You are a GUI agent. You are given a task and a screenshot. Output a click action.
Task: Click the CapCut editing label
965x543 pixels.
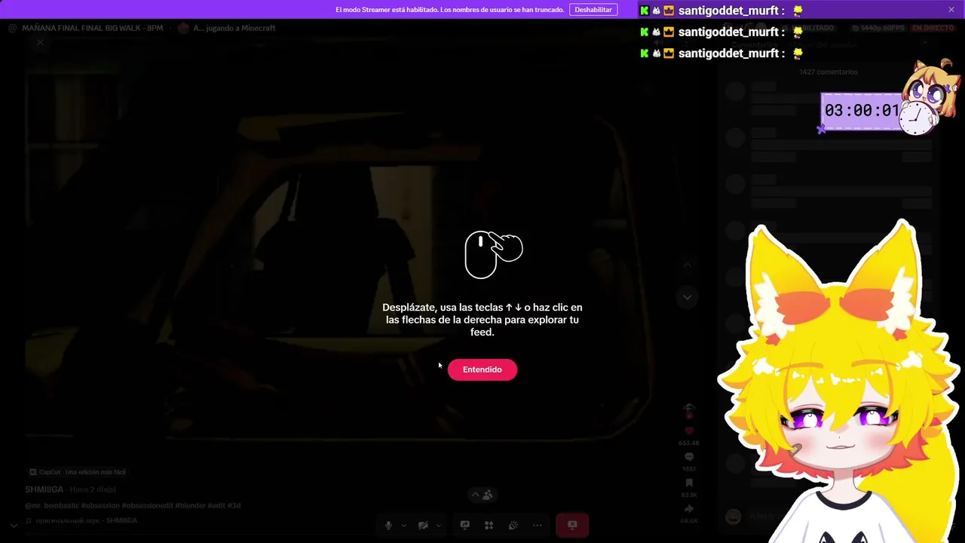pyautogui.click(x=78, y=472)
